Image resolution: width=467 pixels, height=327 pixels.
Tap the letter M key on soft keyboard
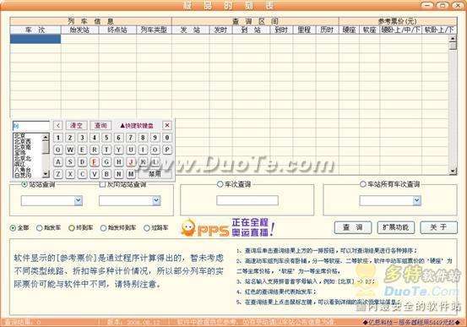coord(131,174)
